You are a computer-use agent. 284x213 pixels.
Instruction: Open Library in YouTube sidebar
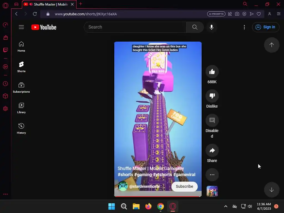point(21,108)
